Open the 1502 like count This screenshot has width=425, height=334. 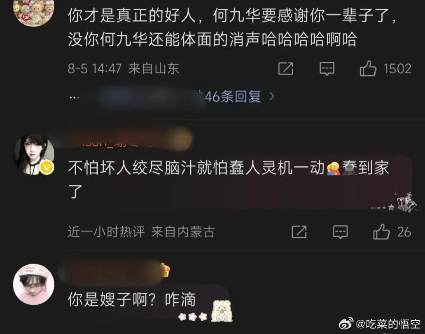[398, 69]
